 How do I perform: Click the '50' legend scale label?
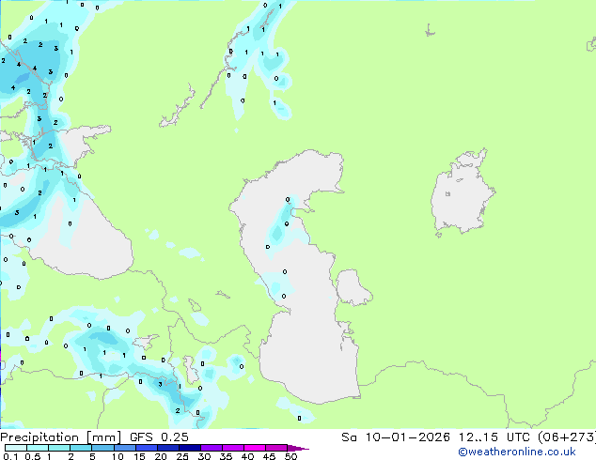pos(290,456)
